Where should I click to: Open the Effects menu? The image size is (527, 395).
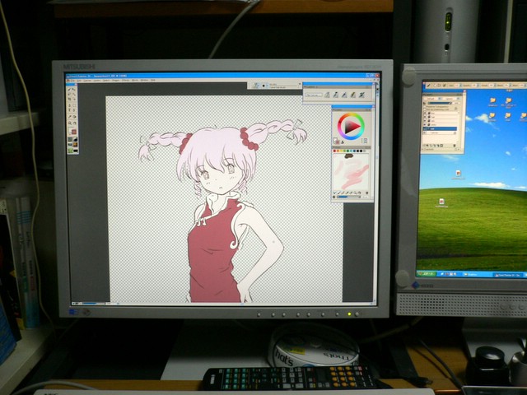coord(125,81)
